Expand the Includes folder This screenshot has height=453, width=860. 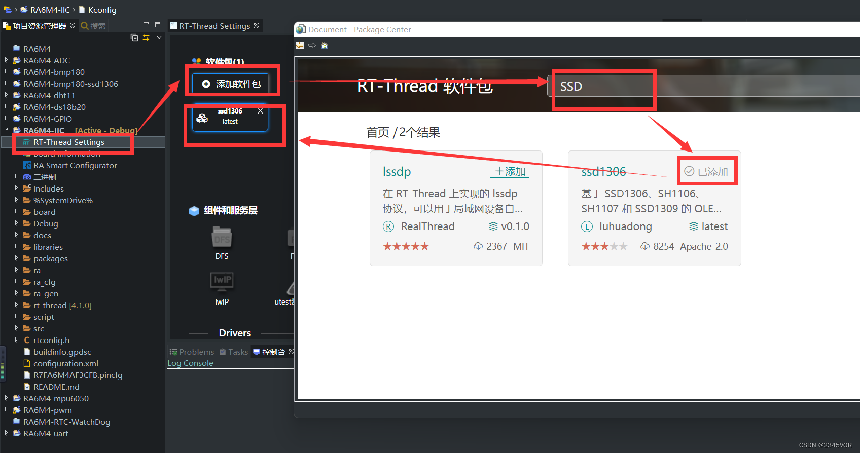click(x=16, y=188)
